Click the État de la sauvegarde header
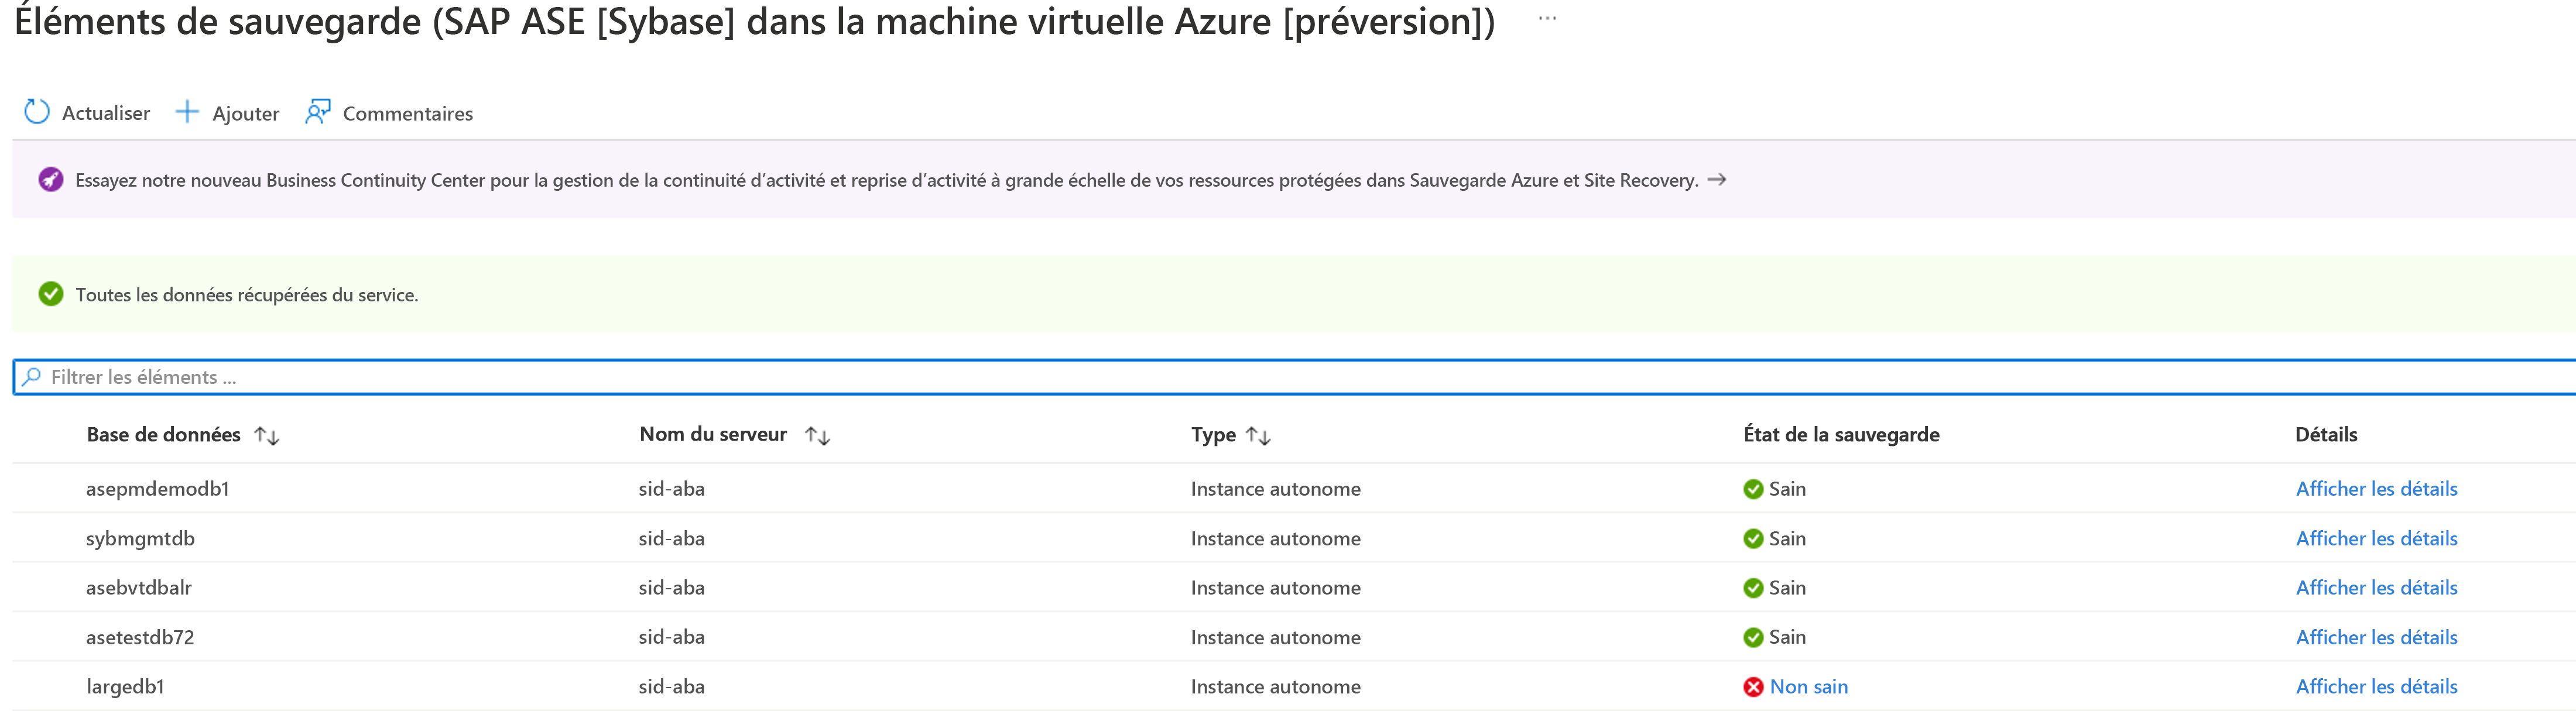This screenshot has height=711, width=2576. [x=1841, y=435]
